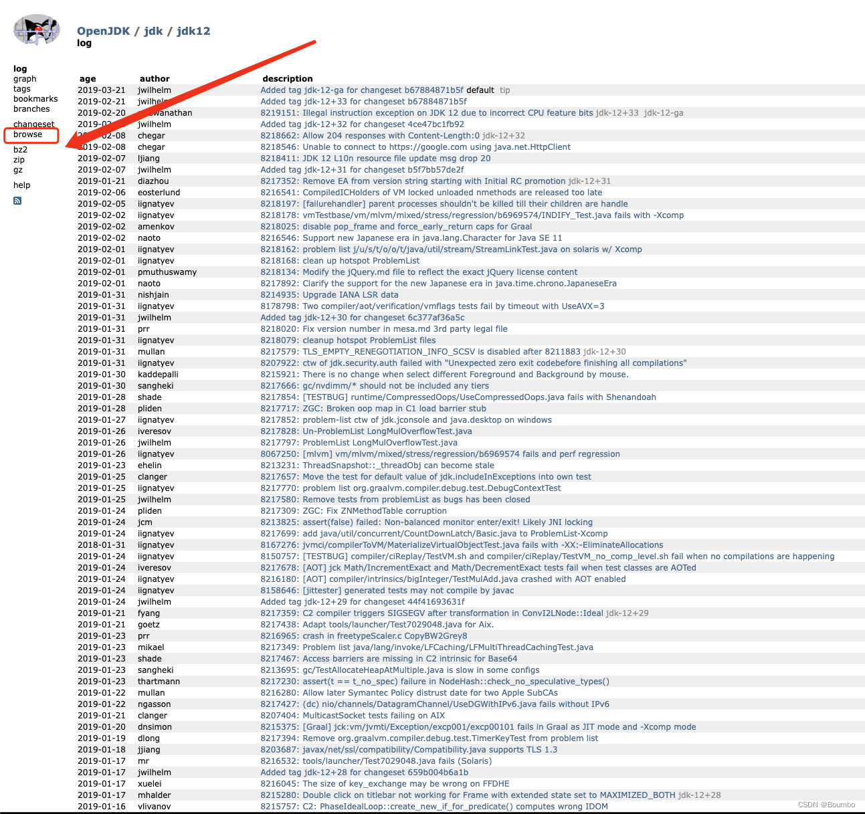
Task: Open changeset 8218025 disable pop_frame
Action: 396,227
